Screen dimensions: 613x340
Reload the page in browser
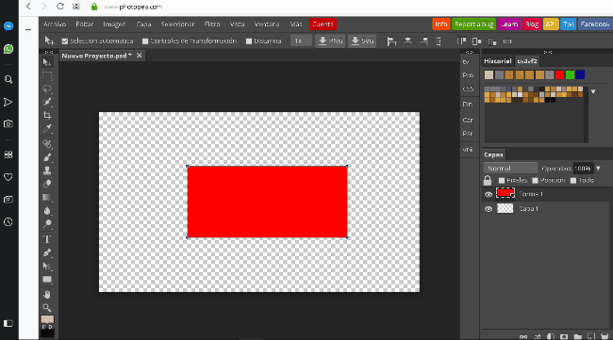pyautogui.click(x=59, y=7)
